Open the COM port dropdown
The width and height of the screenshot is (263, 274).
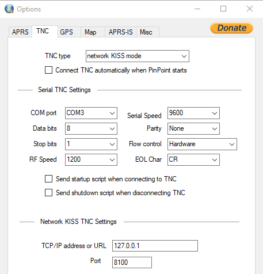91,113
